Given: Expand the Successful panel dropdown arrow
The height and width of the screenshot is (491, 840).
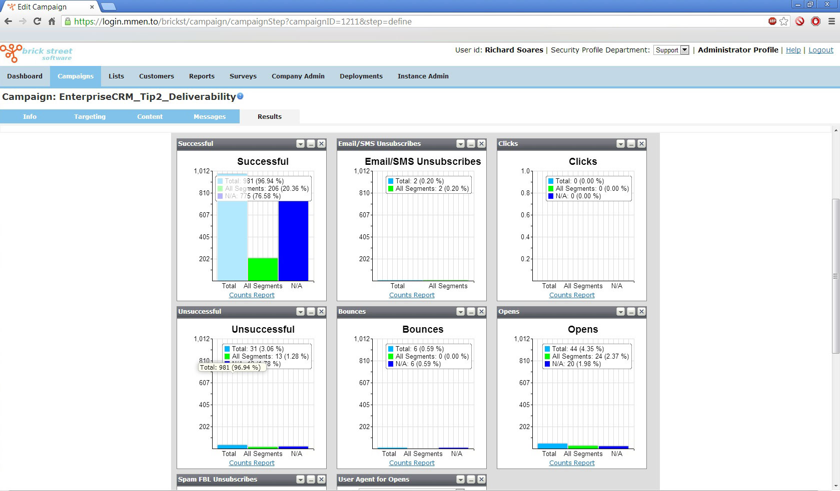Looking at the screenshot, I should click(x=300, y=144).
